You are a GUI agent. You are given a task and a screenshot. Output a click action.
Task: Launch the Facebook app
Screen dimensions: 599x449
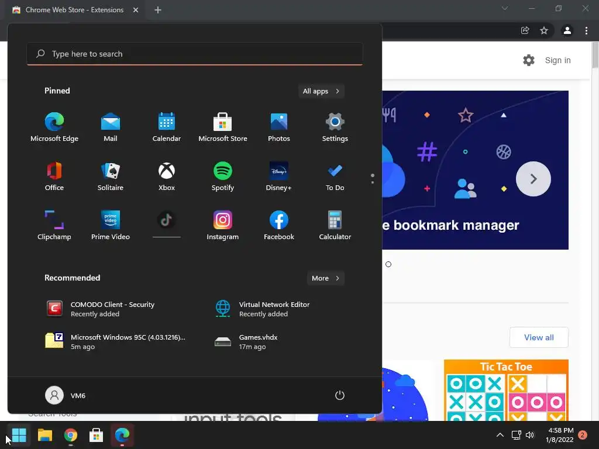pos(279,225)
